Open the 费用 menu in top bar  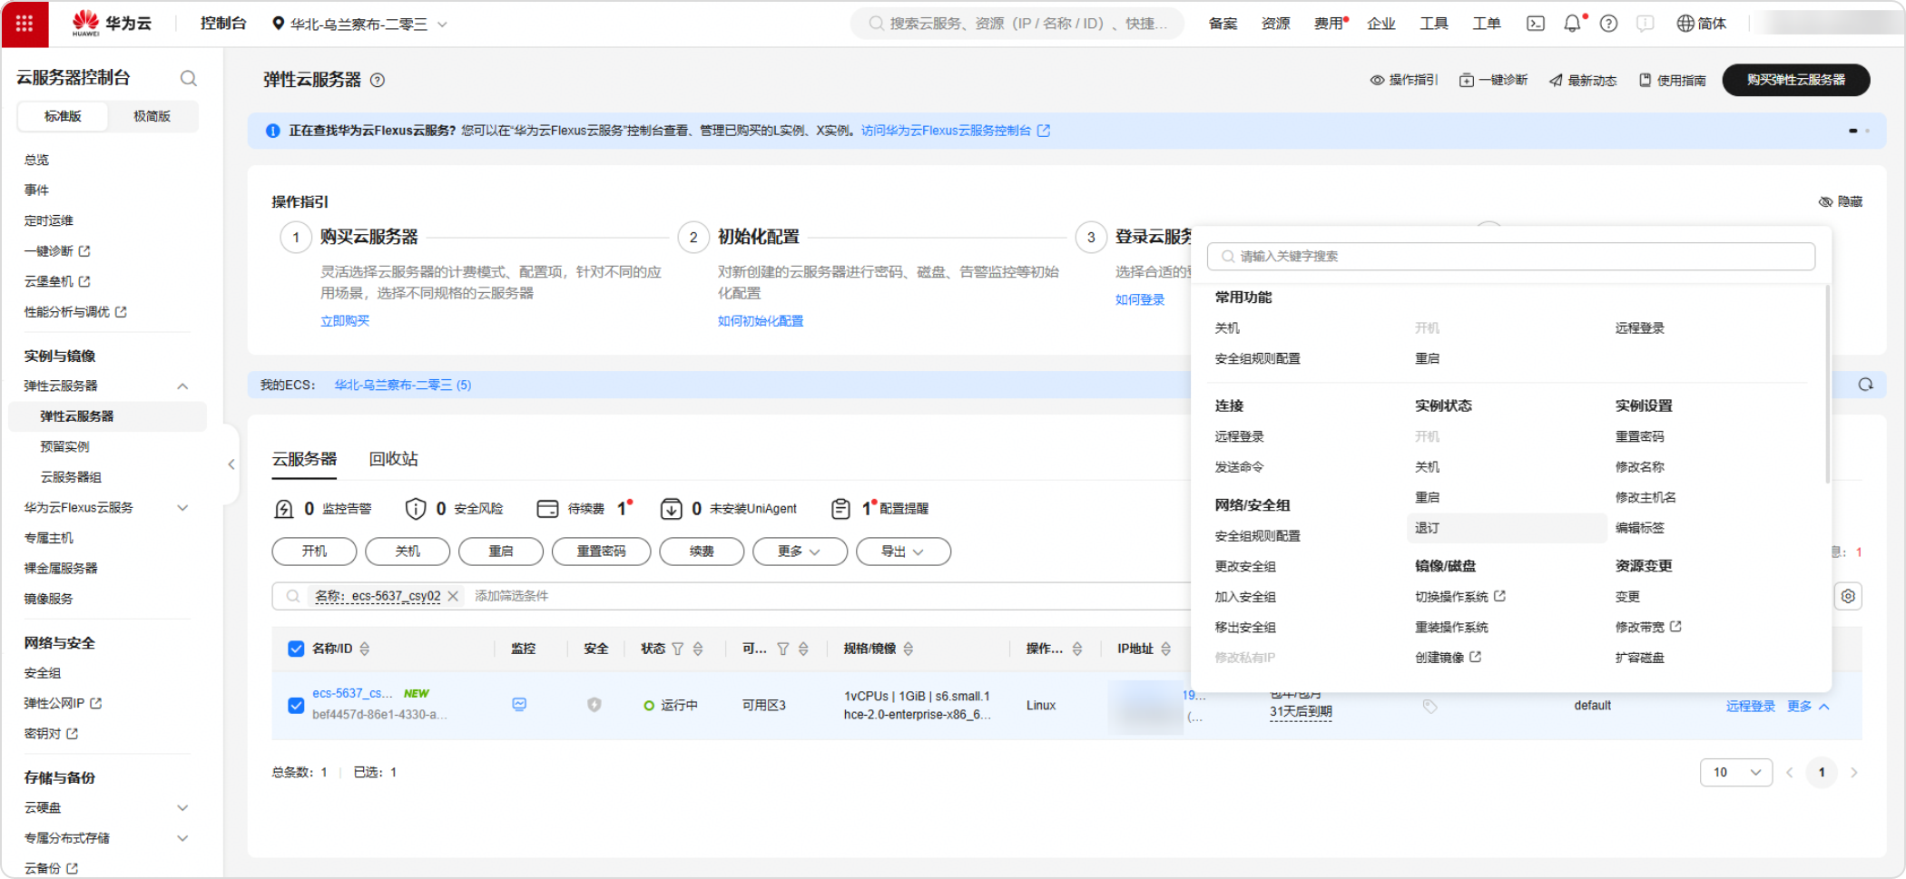(x=1328, y=24)
